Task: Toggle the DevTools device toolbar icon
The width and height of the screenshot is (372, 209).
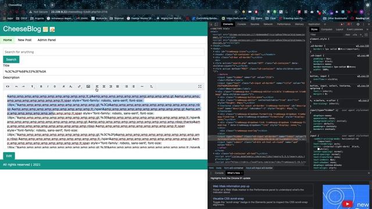Action: [216, 24]
